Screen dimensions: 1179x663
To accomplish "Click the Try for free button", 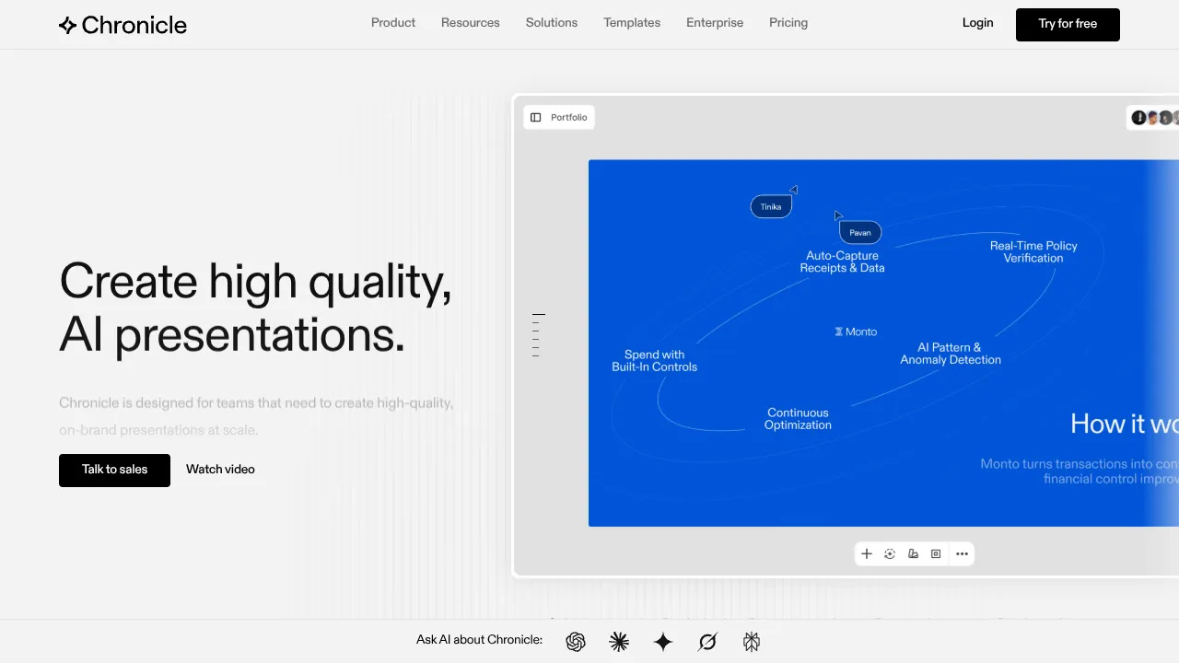I will click(1068, 24).
